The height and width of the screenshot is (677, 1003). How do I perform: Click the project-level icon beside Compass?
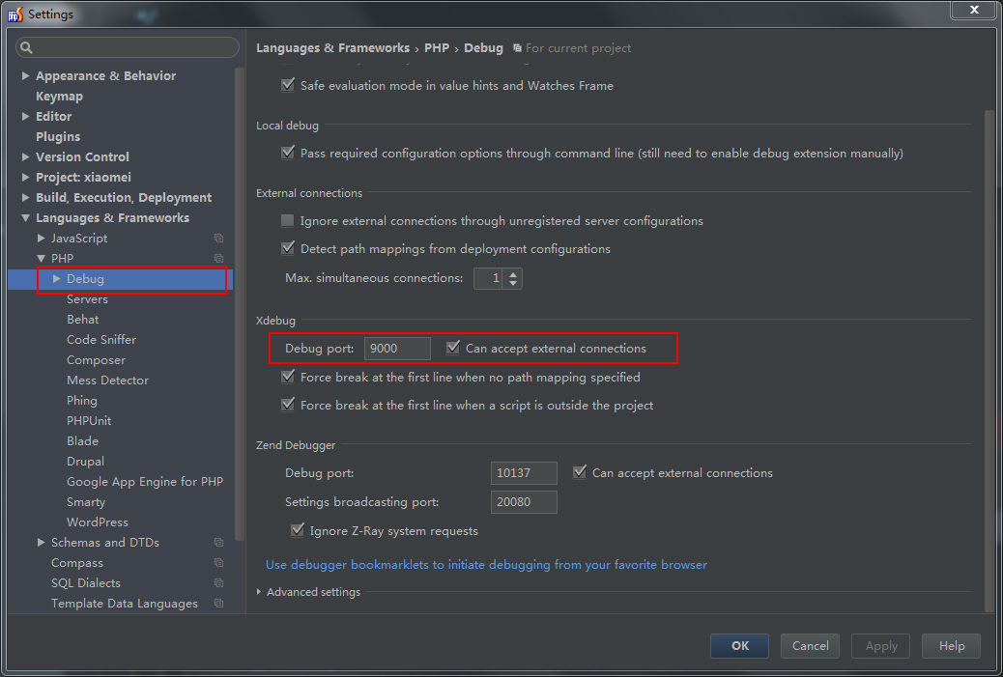[x=219, y=563]
